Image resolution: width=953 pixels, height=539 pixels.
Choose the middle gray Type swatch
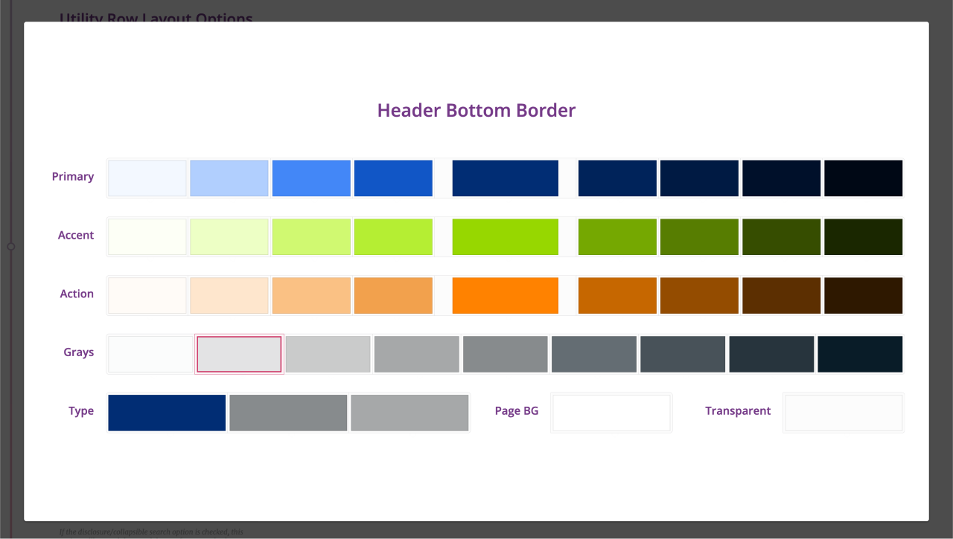click(x=288, y=413)
